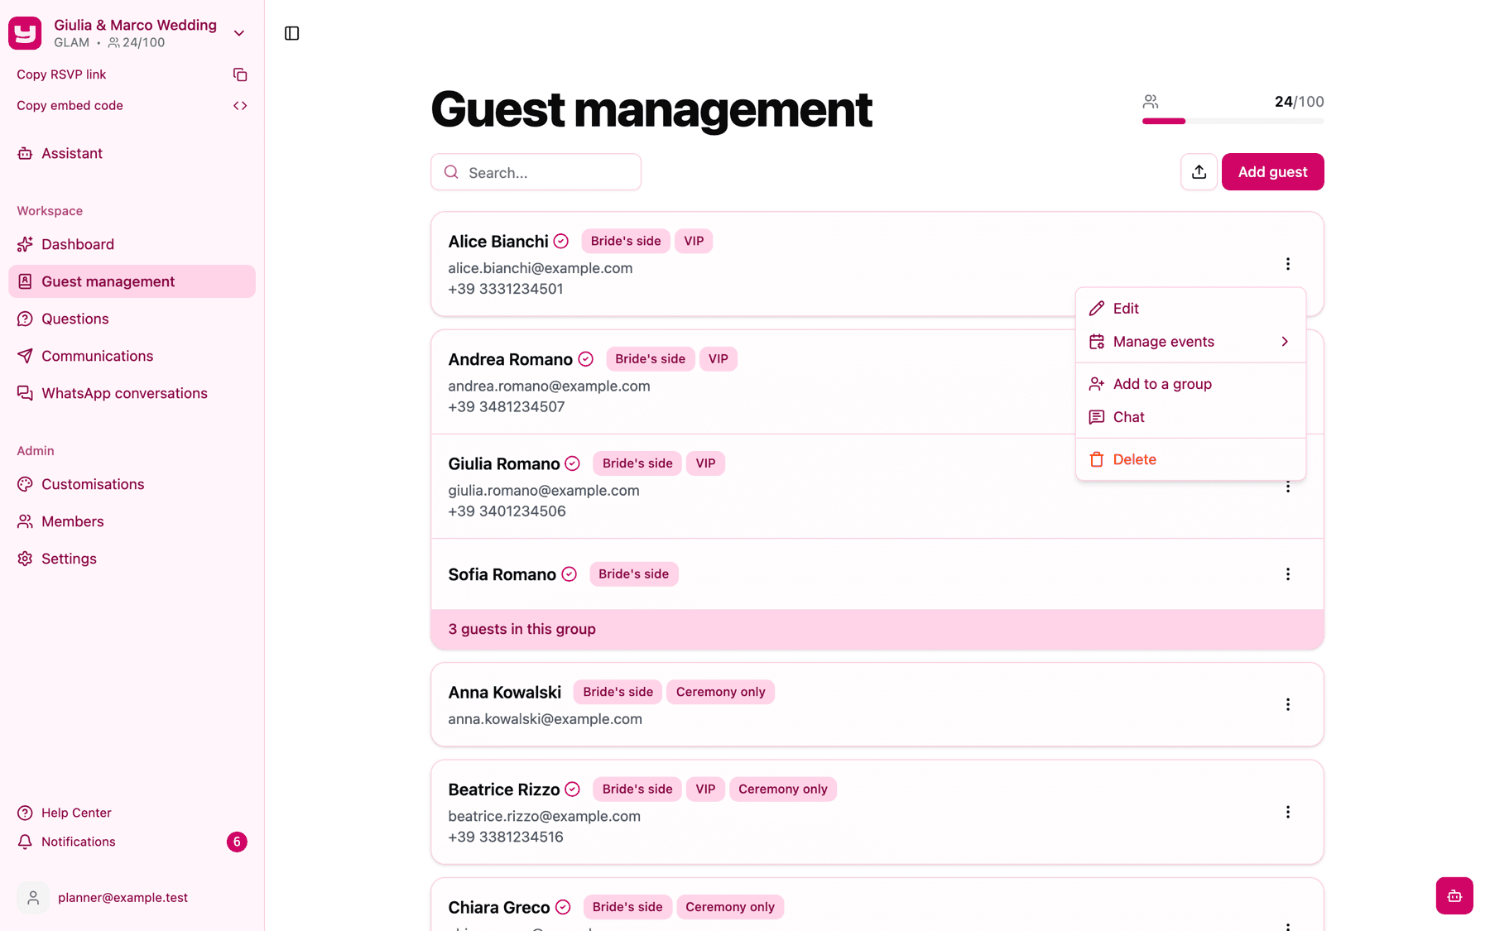The width and height of the screenshot is (1490, 931).
Task: Choose Add to a group option
Action: coord(1190,384)
